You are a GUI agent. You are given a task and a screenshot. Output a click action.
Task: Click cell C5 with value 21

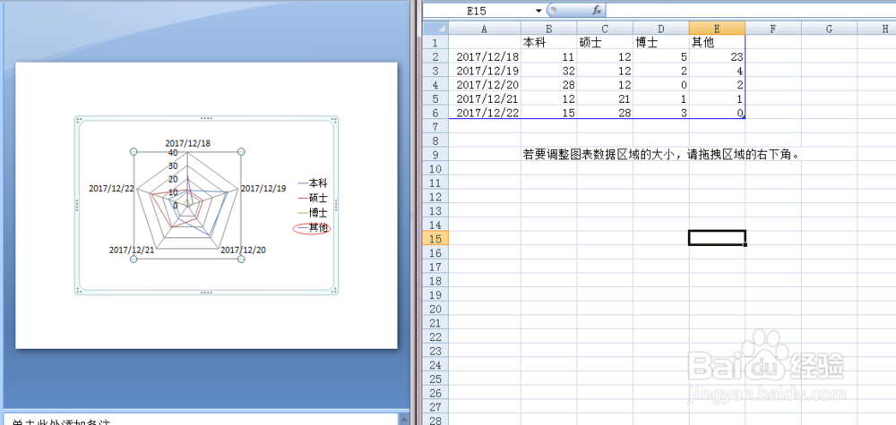605,98
